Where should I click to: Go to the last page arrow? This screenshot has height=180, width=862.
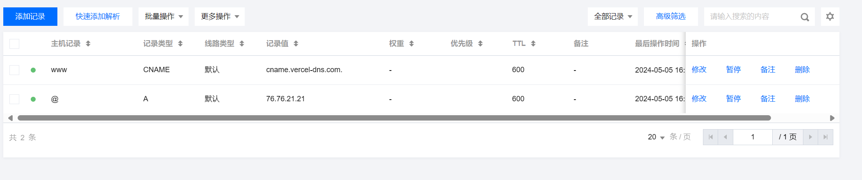(x=826, y=137)
